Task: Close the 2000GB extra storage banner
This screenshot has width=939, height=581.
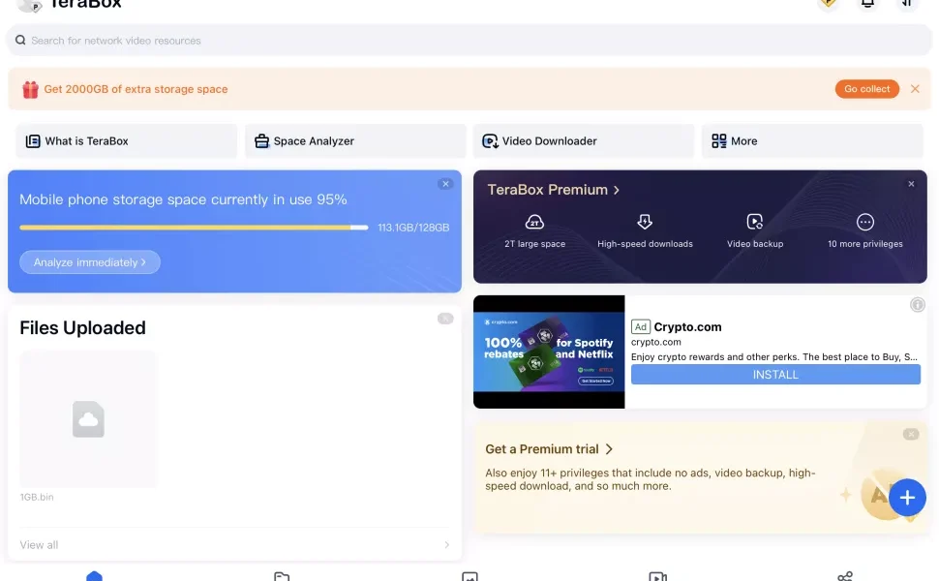Action: point(915,89)
